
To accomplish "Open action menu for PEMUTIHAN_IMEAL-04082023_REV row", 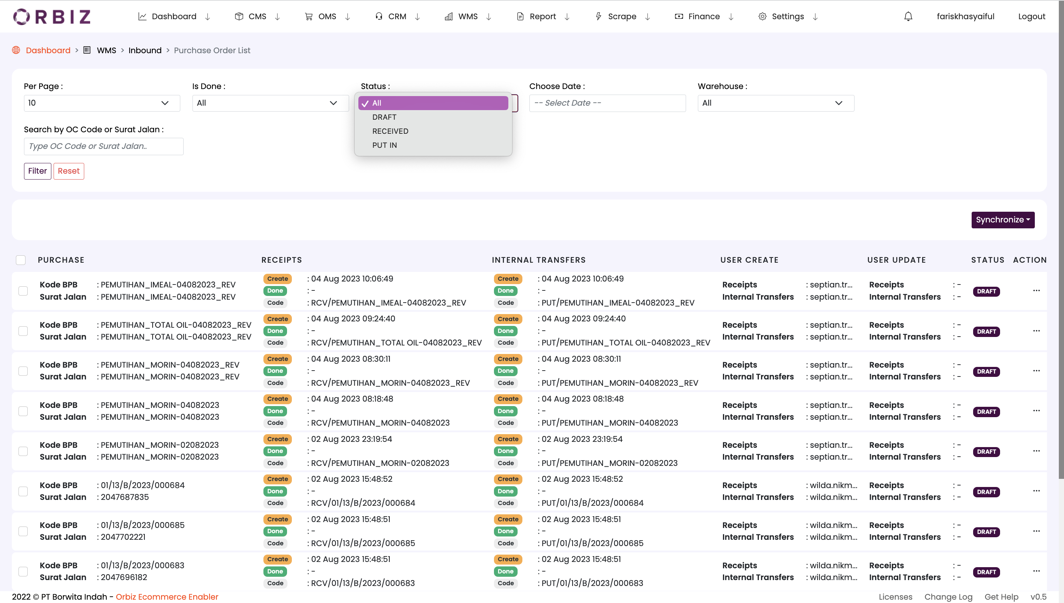I will point(1036,291).
